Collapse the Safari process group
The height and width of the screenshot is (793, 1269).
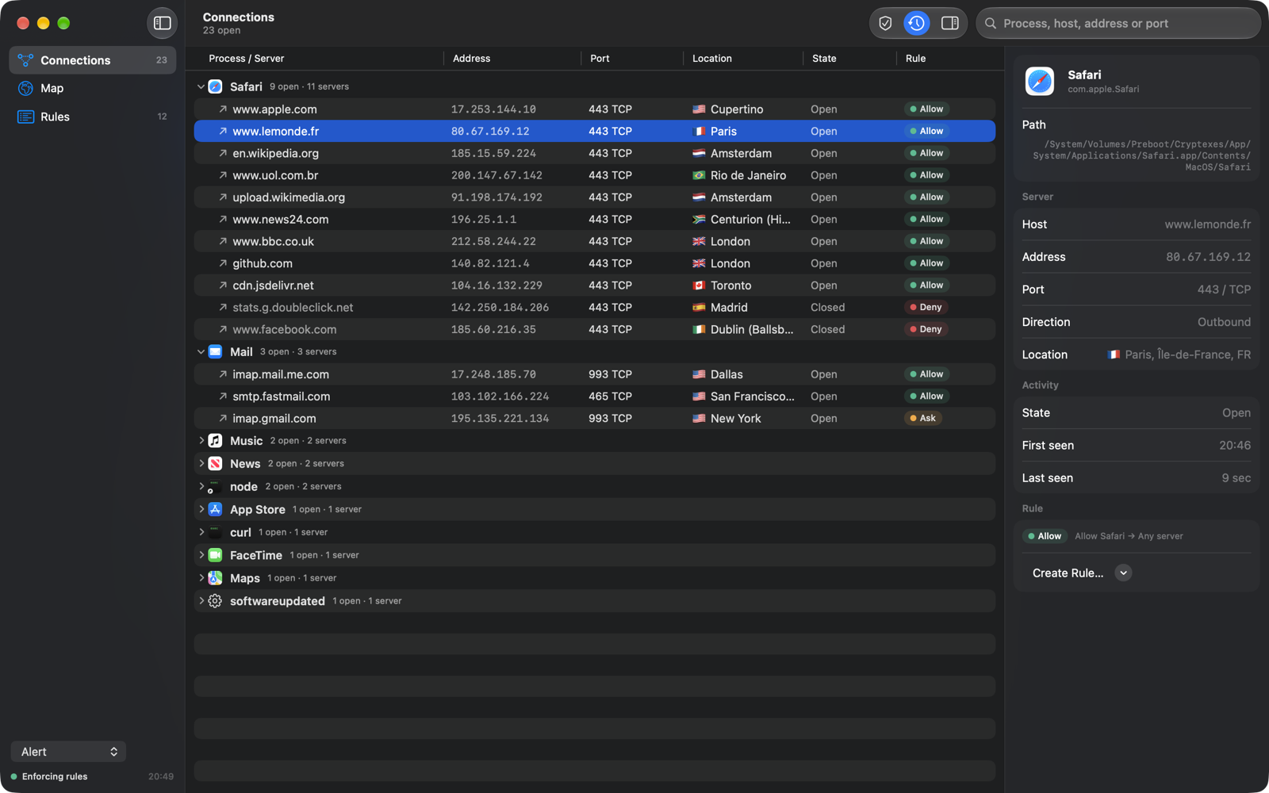(x=201, y=86)
